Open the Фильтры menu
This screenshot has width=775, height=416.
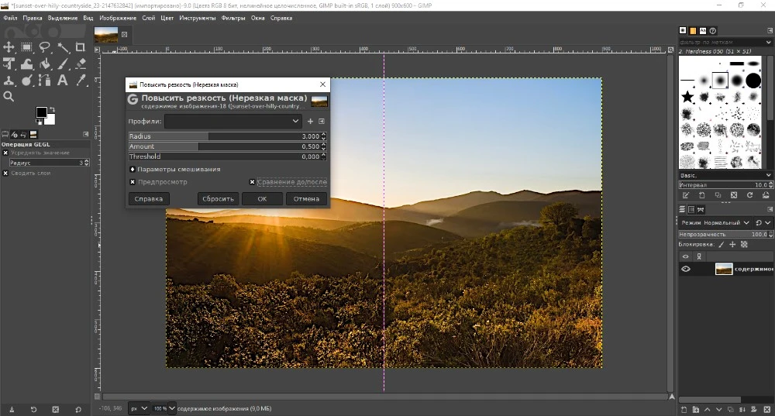pos(232,18)
